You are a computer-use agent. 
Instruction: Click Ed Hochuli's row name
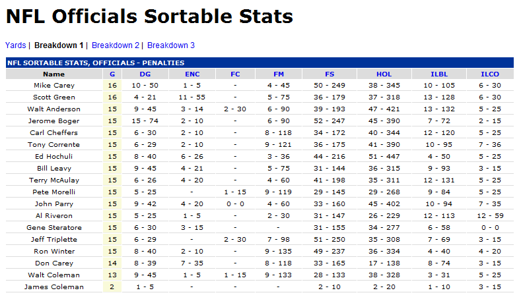tap(53, 157)
